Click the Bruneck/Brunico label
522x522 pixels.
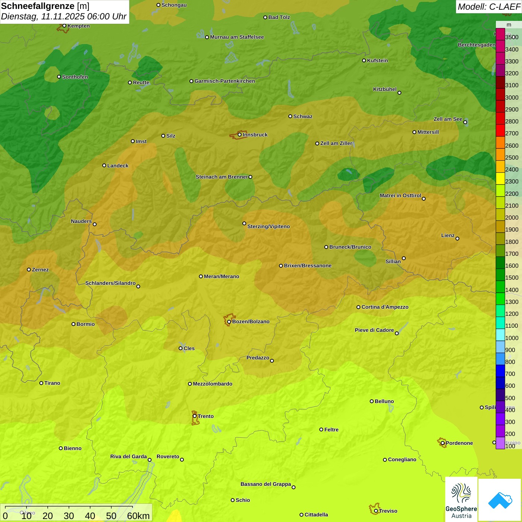pyautogui.click(x=350, y=247)
